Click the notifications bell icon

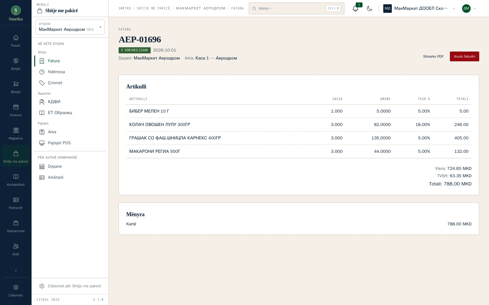355,9
